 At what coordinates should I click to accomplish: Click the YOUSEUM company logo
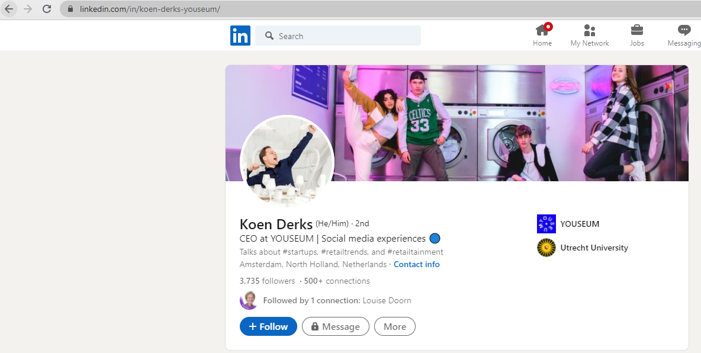pos(546,223)
